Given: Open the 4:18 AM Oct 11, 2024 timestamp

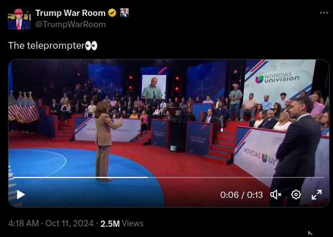Looking at the screenshot, I should click(x=51, y=223).
